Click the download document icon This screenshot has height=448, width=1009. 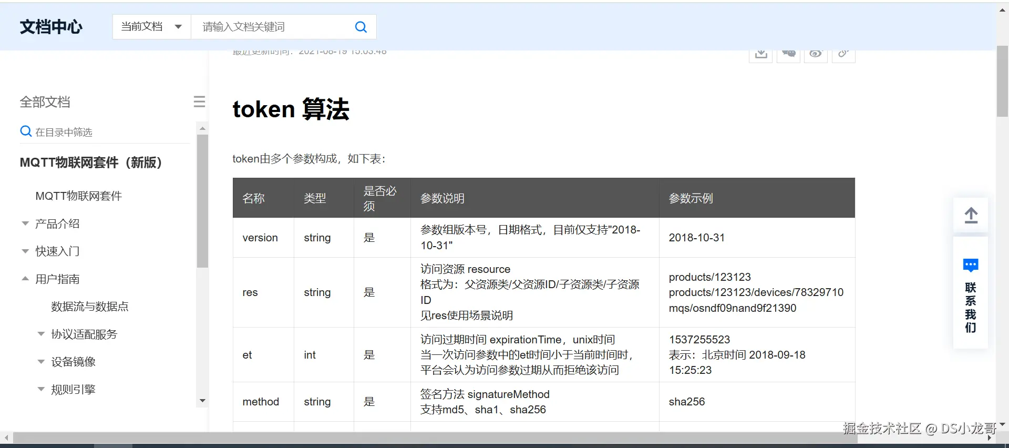click(x=761, y=55)
